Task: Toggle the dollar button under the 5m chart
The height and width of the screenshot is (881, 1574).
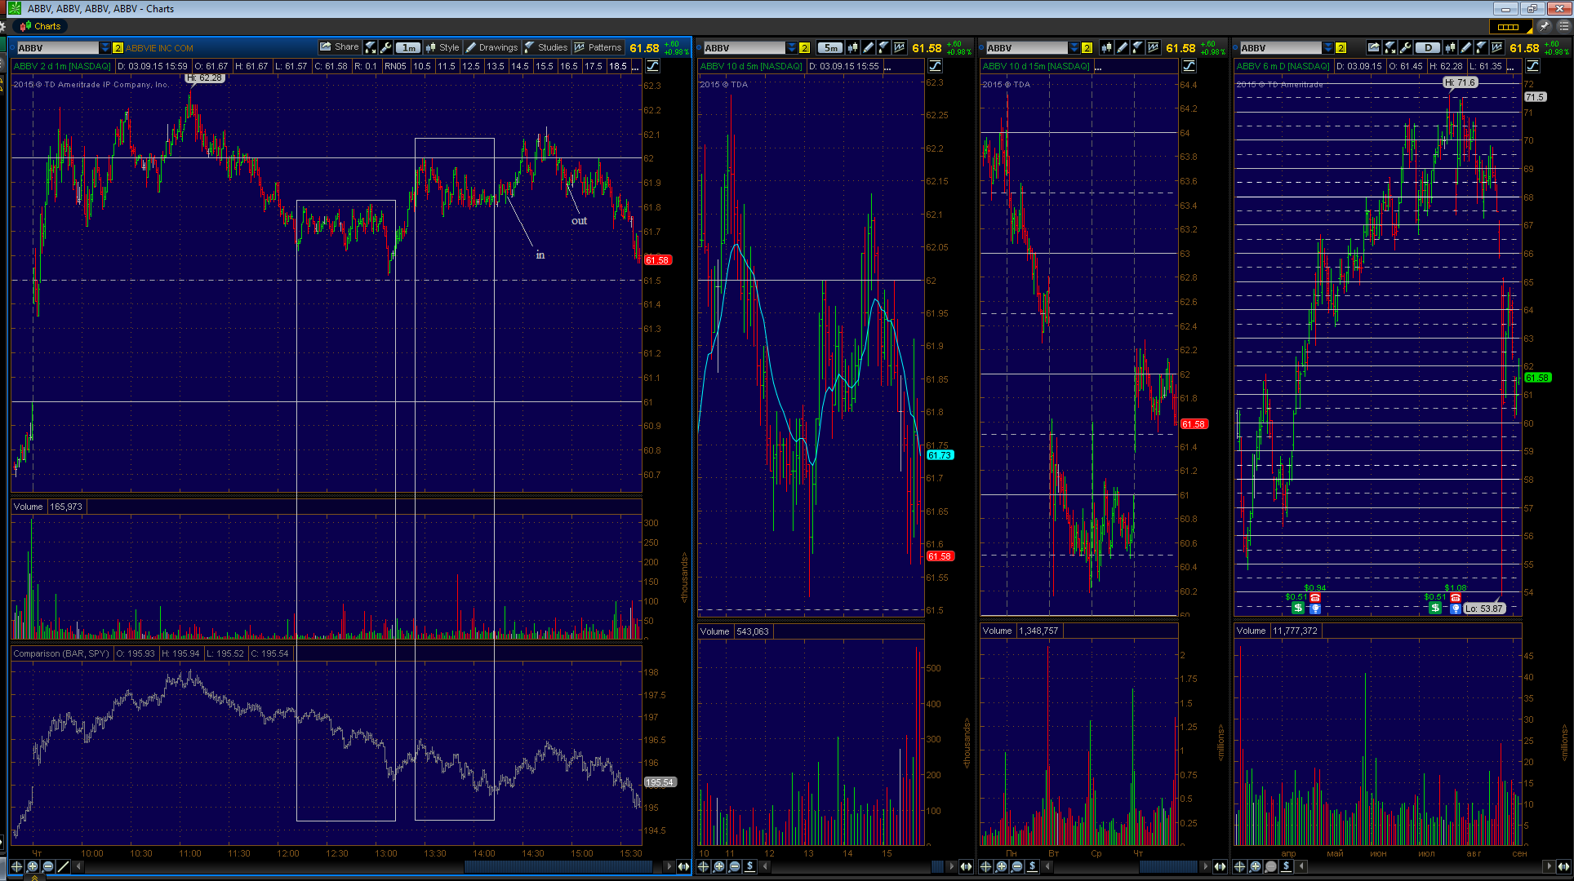Action: click(x=749, y=866)
